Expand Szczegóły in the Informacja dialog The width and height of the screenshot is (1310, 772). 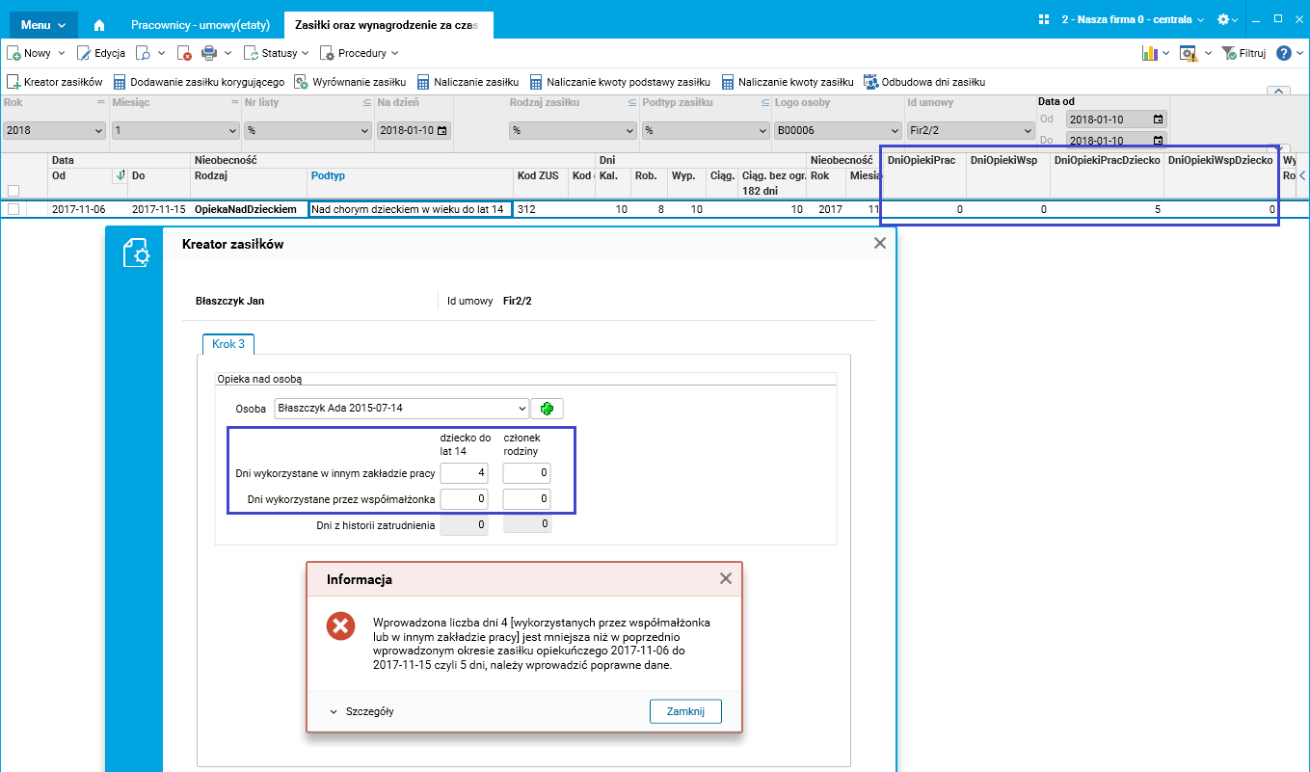point(361,712)
